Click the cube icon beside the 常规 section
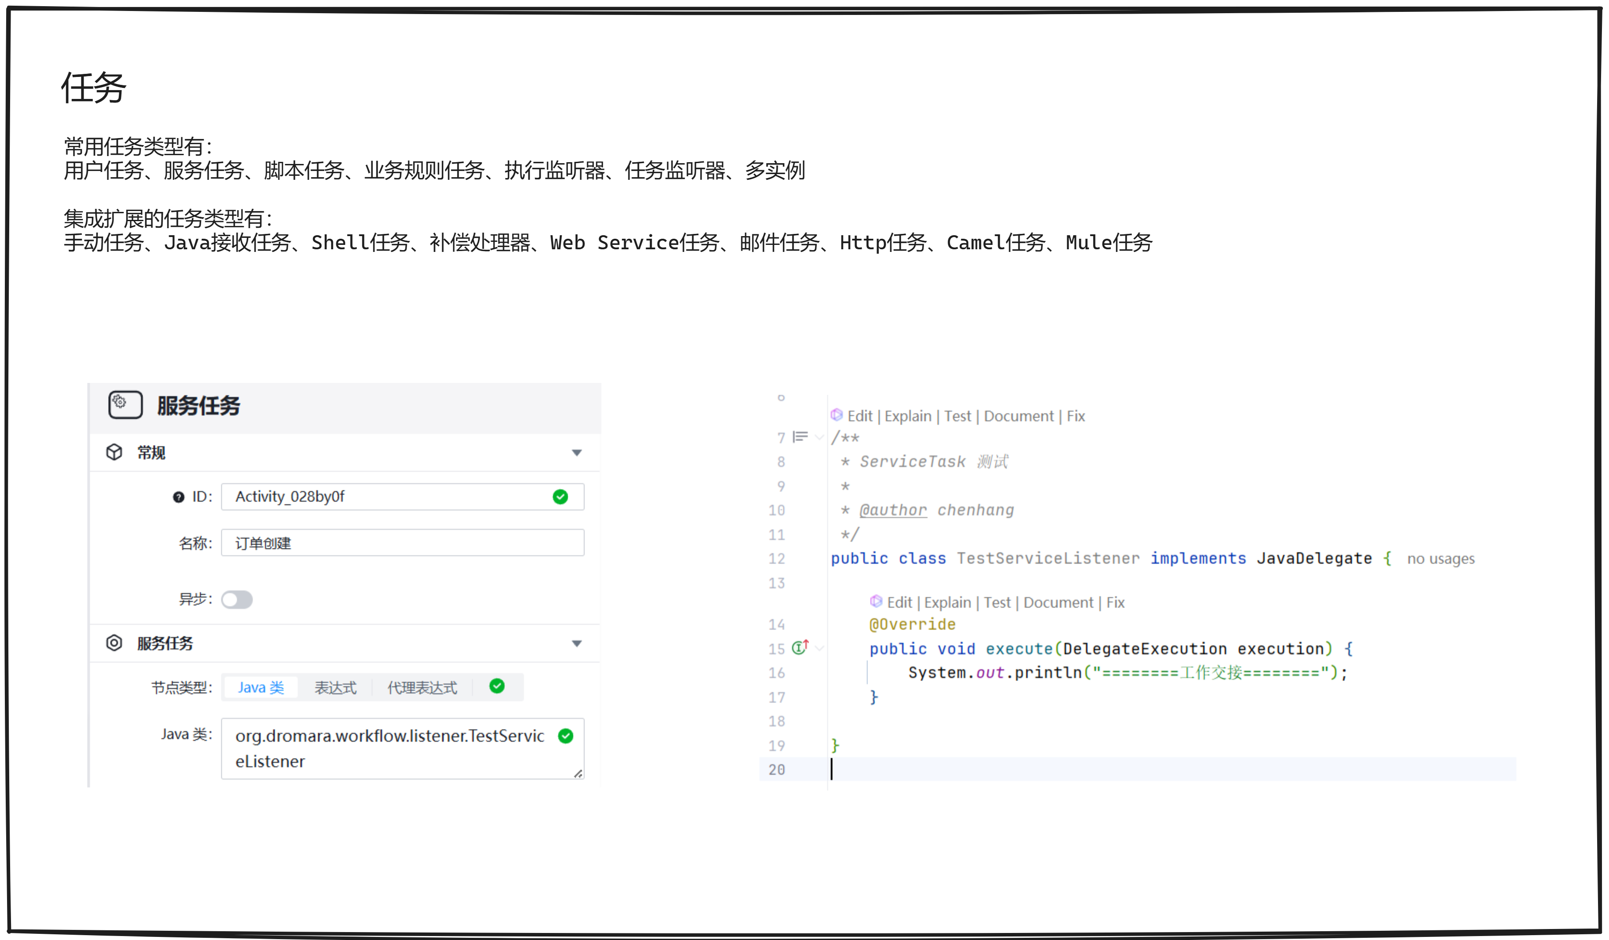The width and height of the screenshot is (1609, 940). [x=115, y=452]
